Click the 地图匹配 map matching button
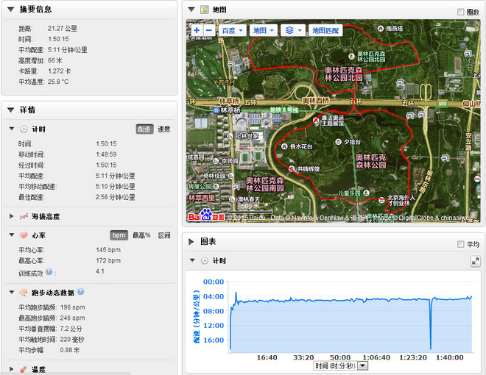The width and height of the screenshot is (486, 375). pos(326,31)
